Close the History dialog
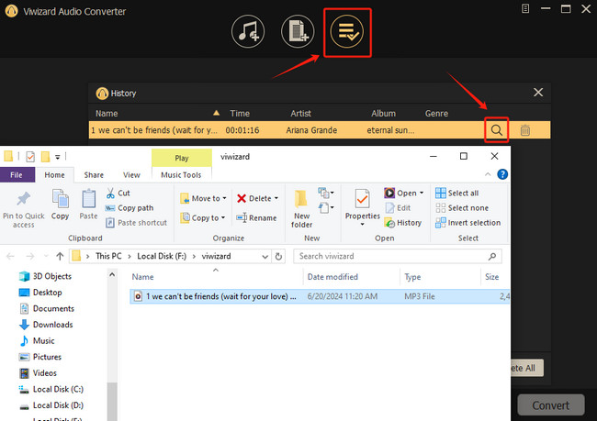 click(538, 93)
